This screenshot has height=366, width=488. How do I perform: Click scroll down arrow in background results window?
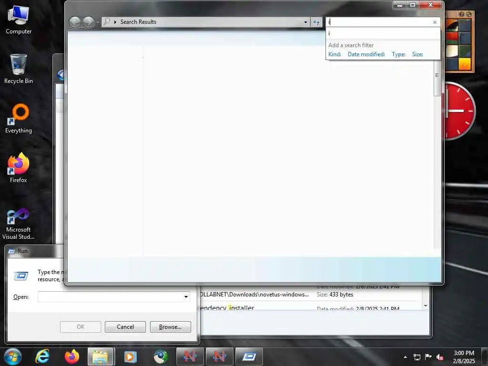426,305
